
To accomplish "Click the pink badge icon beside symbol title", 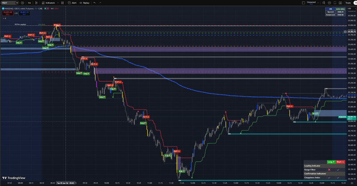I will (48, 8).
